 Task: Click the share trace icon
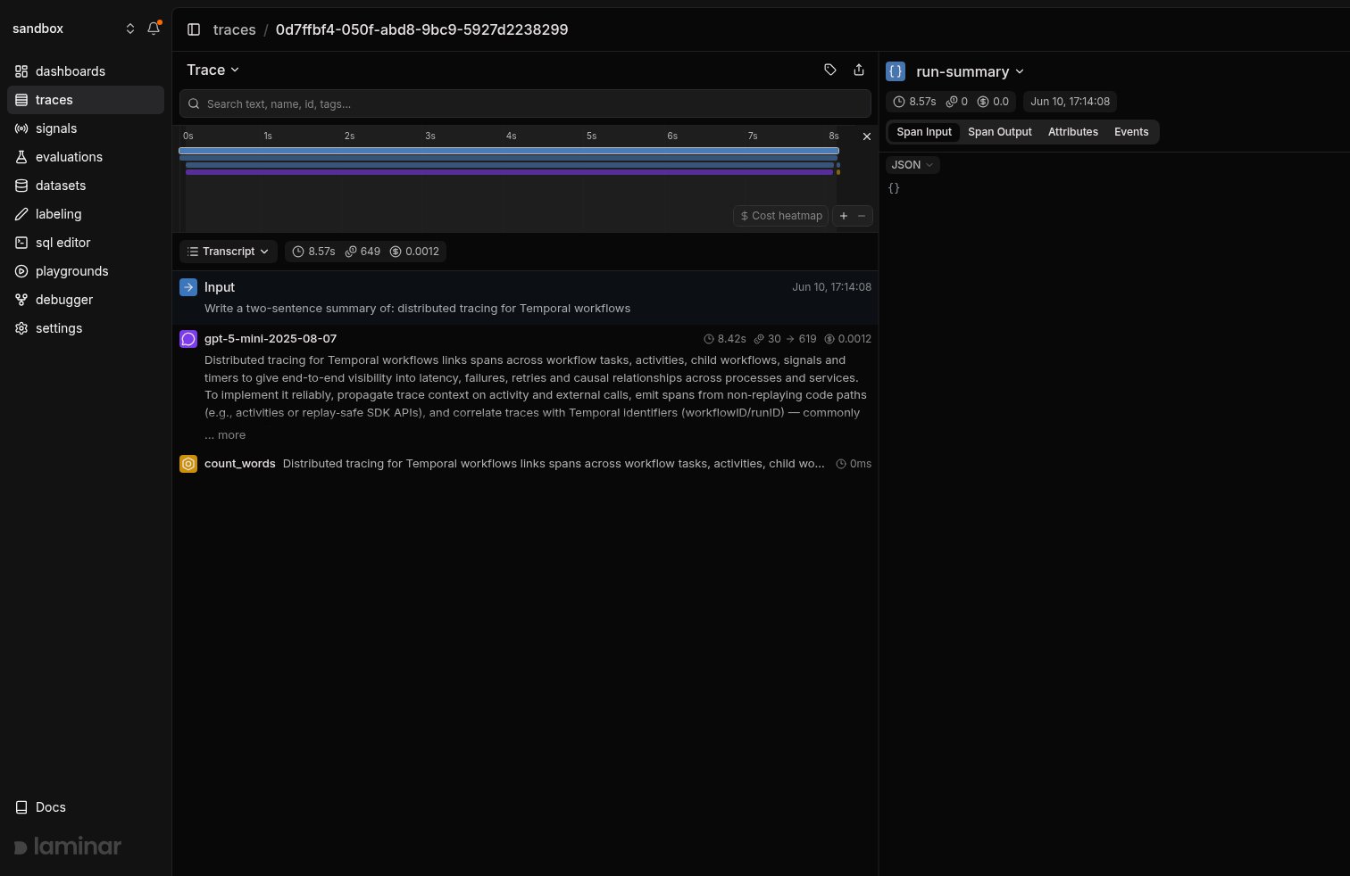click(859, 70)
